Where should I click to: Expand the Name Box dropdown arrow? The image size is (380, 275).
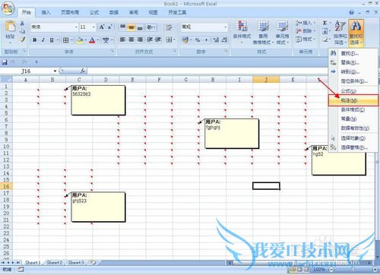55,71
